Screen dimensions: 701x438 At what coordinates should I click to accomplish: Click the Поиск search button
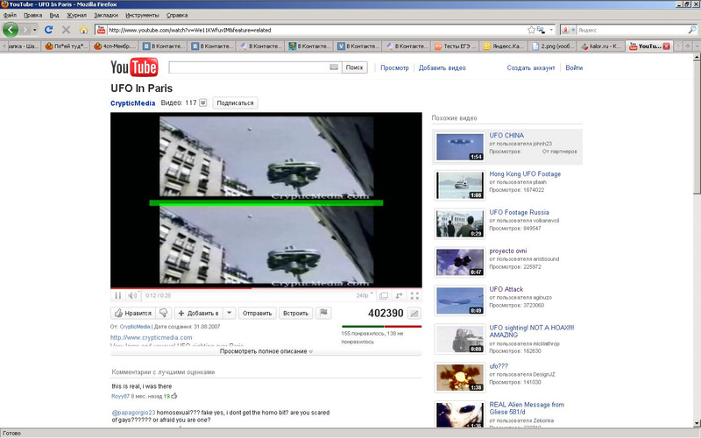[355, 67]
